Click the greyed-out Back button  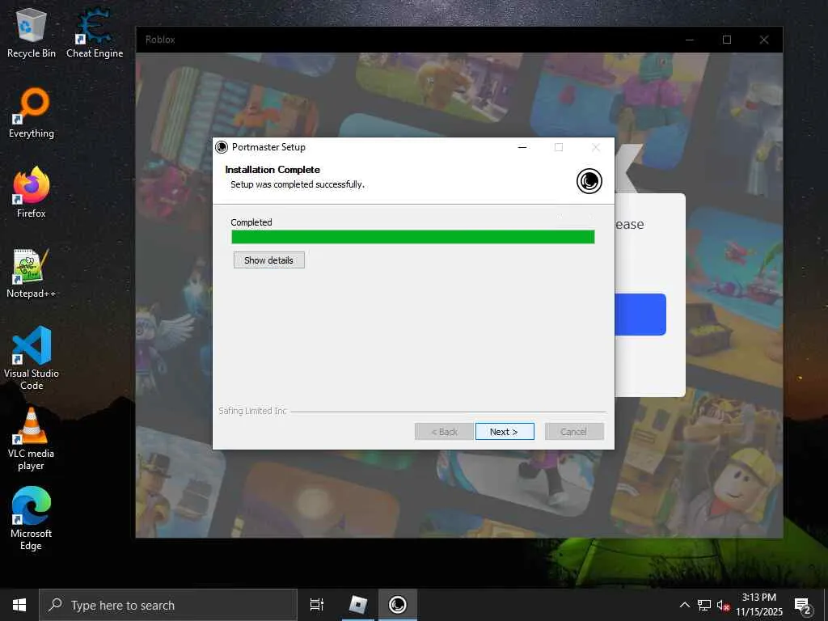[x=444, y=432]
